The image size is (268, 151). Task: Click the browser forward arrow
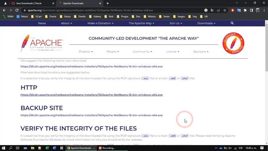coord(10,10)
